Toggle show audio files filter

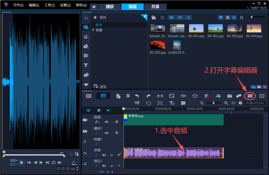(188, 17)
